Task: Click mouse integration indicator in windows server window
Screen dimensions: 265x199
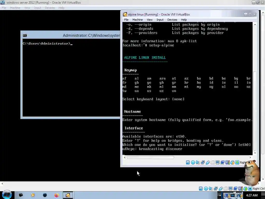Action: pyautogui.click(x=245, y=189)
